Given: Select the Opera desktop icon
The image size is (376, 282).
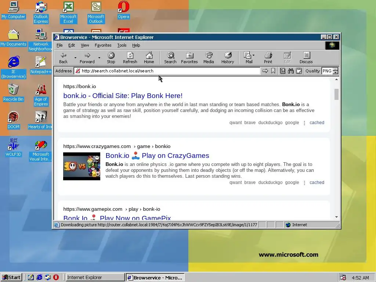Looking at the screenshot, I should click(123, 10).
